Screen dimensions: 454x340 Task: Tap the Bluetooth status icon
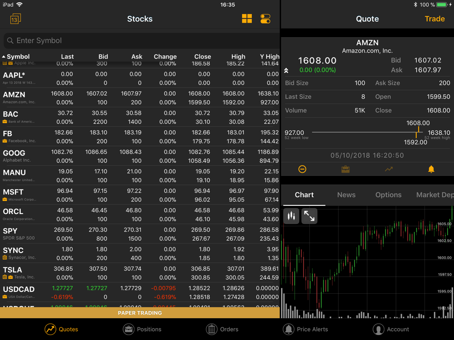(415, 5)
